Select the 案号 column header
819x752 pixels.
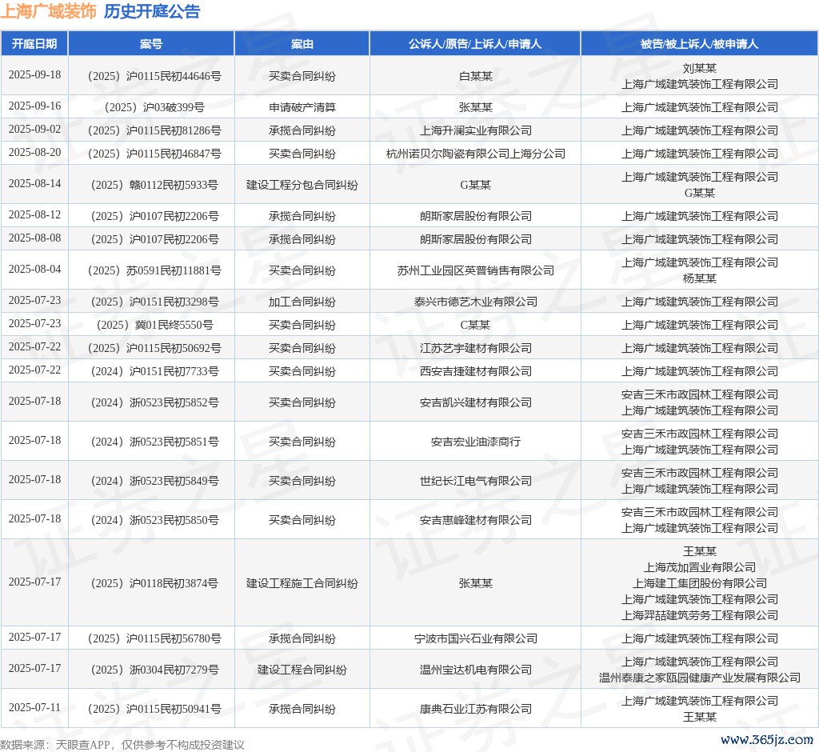click(x=151, y=44)
